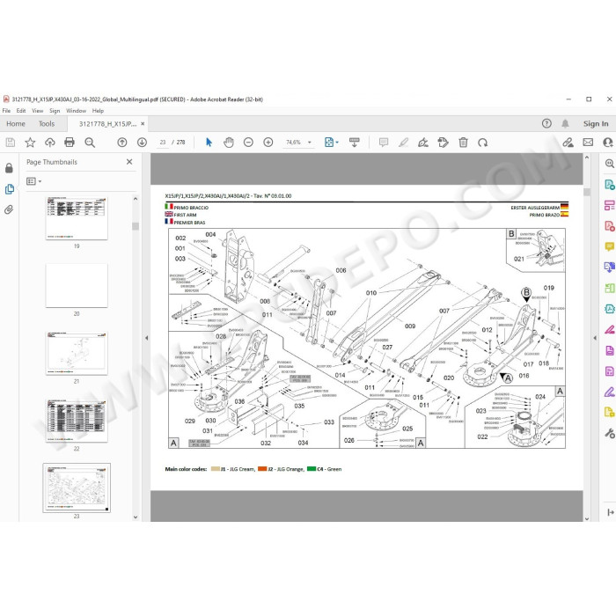
Task: Go to the next page
Action: click(x=143, y=143)
